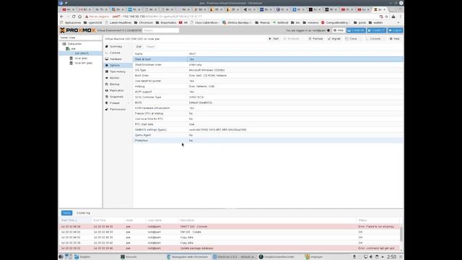Click the Edit button above options
Image resolution: width=462 pixels, height=260 pixels.
(139, 46)
